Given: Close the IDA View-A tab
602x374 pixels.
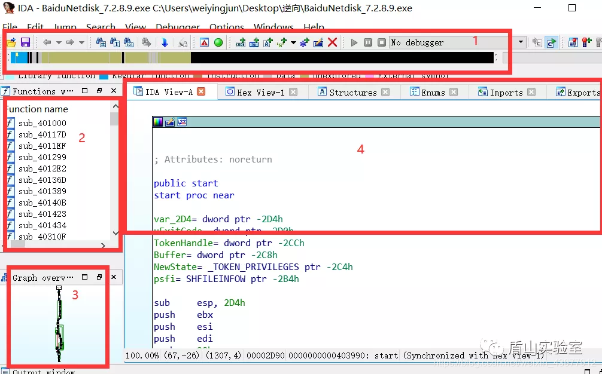Looking at the screenshot, I should coord(201,91).
